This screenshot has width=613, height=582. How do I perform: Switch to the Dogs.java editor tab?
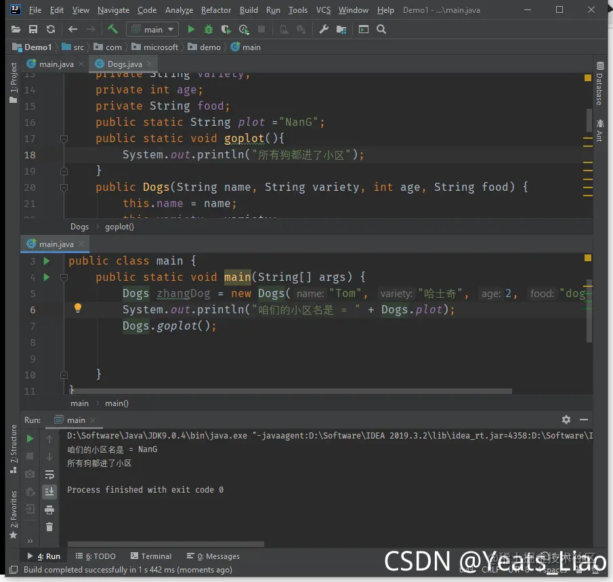click(x=125, y=64)
